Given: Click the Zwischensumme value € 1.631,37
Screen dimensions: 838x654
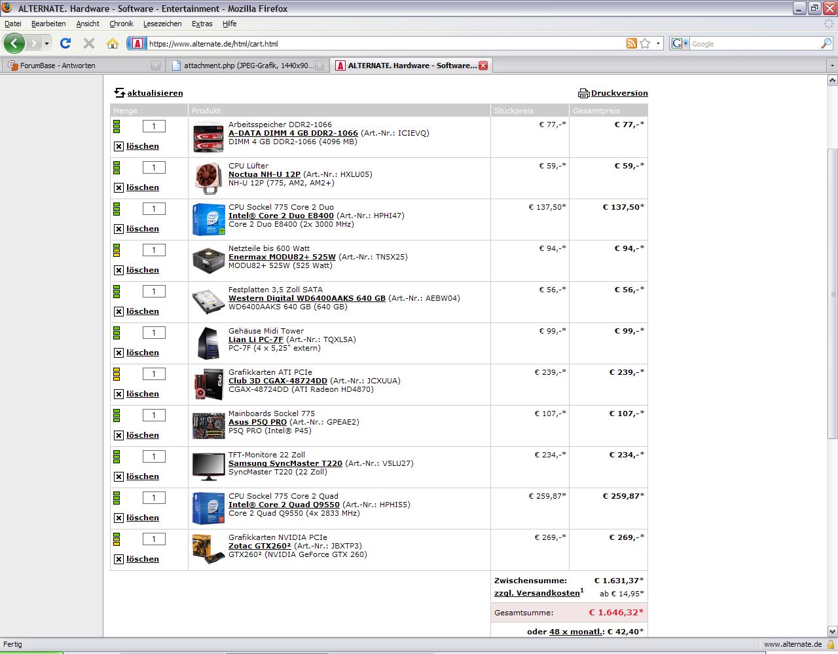Looking at the screenshot, I should pyautogui.click(x=619, y=581).
